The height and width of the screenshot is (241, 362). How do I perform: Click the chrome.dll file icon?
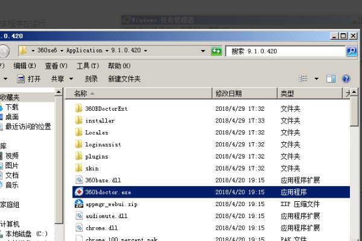click(x=79, y=228)
